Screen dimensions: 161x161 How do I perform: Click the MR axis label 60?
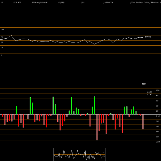click(x=157, y=101)
